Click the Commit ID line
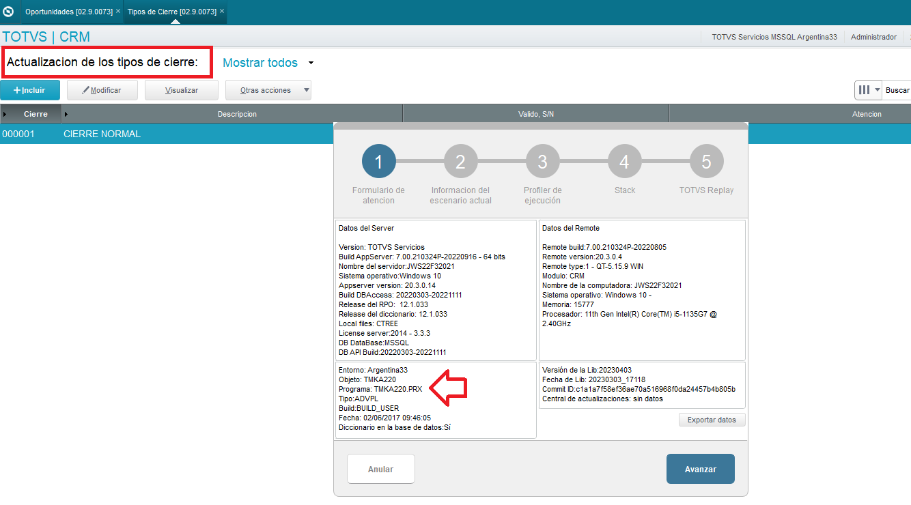Screen dimensions: 911x505 [639, 389]
